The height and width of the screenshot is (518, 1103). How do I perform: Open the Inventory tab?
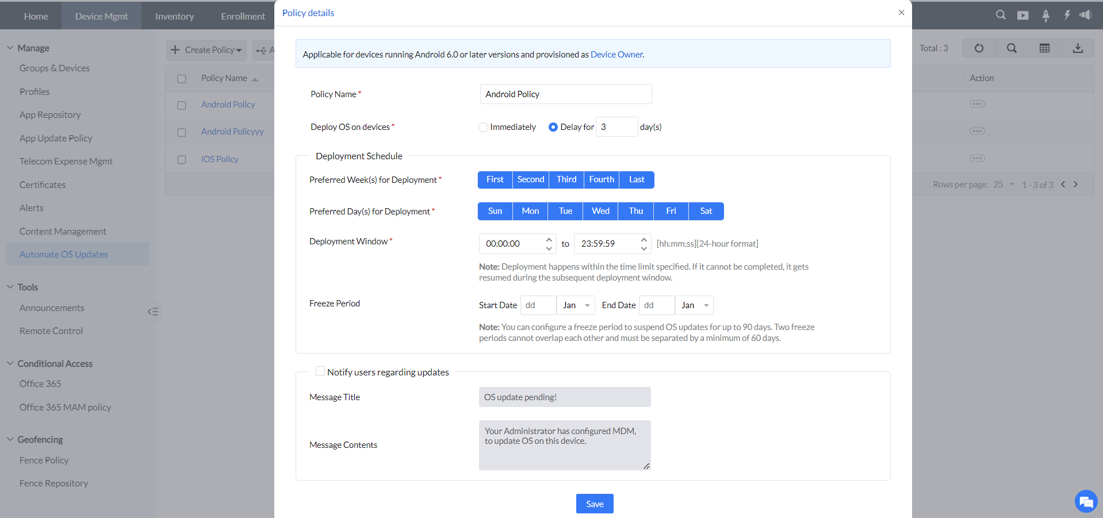coord(174,16)
